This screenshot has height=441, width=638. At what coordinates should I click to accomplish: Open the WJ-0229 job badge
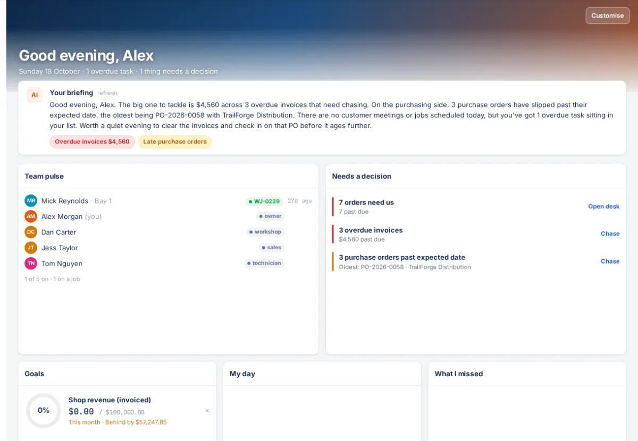264,201
